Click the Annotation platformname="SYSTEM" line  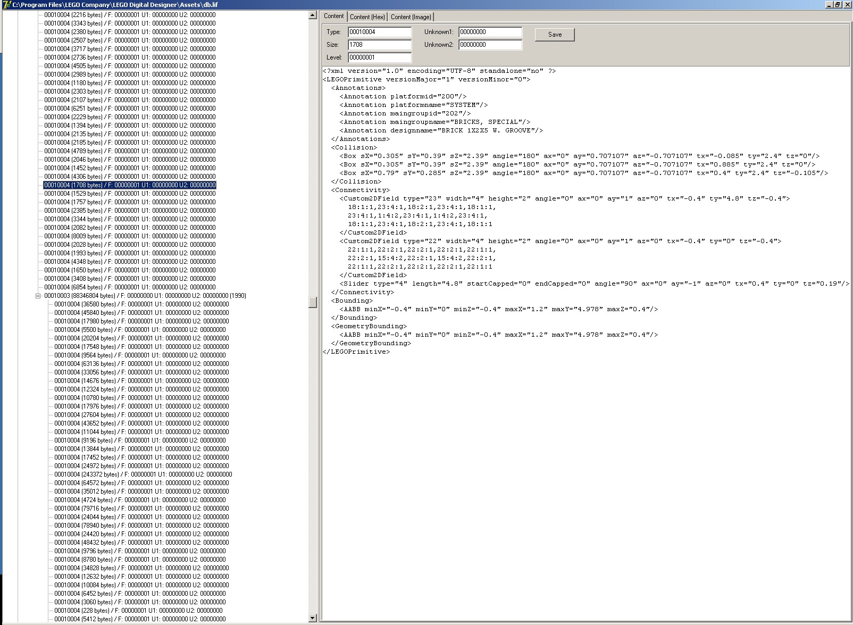414,105
